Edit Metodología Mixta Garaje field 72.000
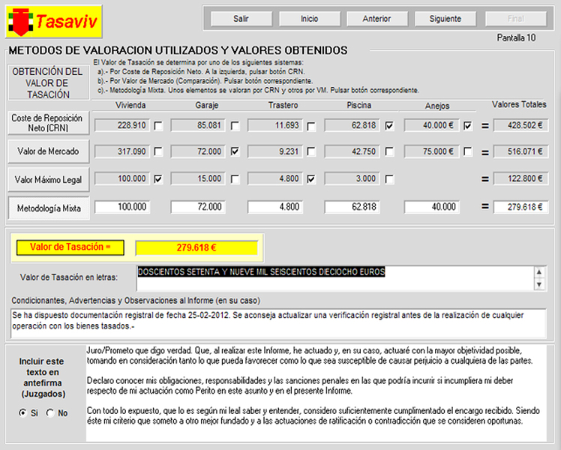The image size is (561, 450). click(198, 207)
